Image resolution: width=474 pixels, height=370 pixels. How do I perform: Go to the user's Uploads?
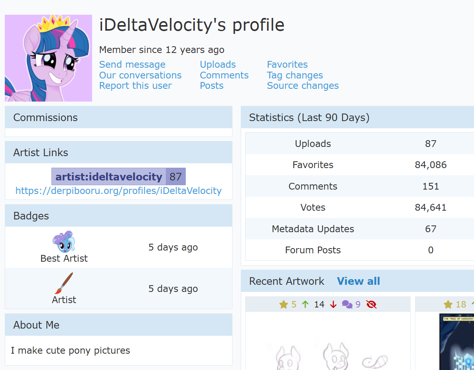[218, 65]
